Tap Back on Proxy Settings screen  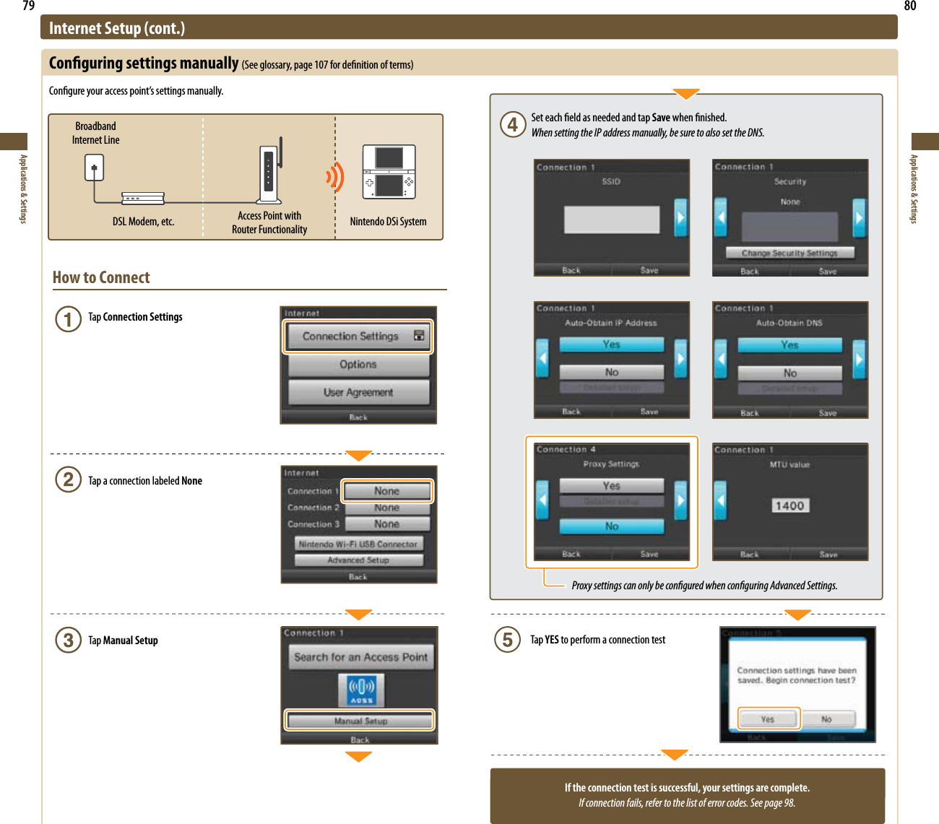(572, 554)
